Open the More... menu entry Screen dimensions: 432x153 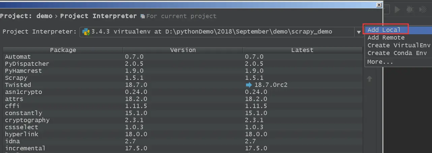coord(380,62)
